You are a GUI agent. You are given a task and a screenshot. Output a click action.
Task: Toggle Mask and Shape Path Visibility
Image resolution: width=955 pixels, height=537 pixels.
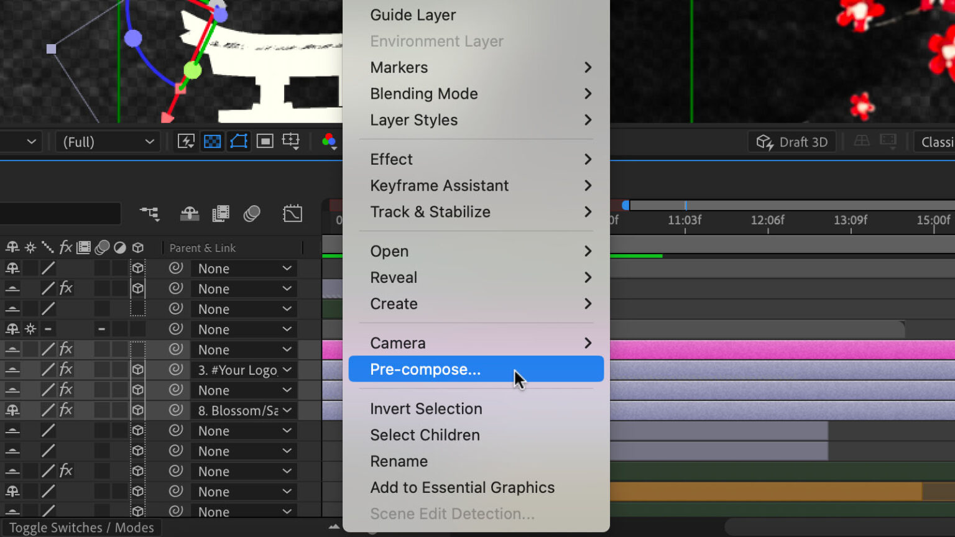(239, 141)
